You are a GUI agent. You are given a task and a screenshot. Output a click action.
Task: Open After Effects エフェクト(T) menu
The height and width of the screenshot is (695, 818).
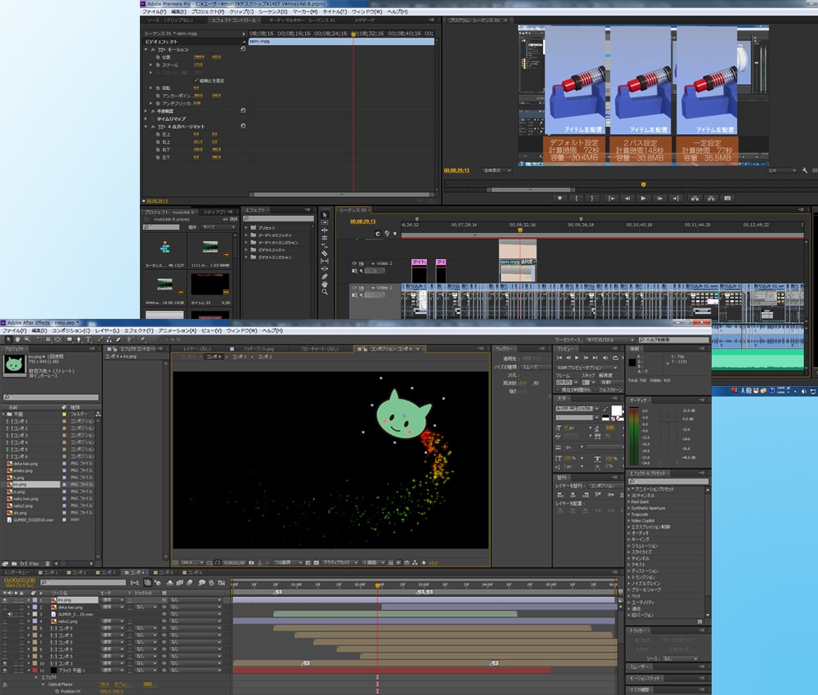coord(139,330)
